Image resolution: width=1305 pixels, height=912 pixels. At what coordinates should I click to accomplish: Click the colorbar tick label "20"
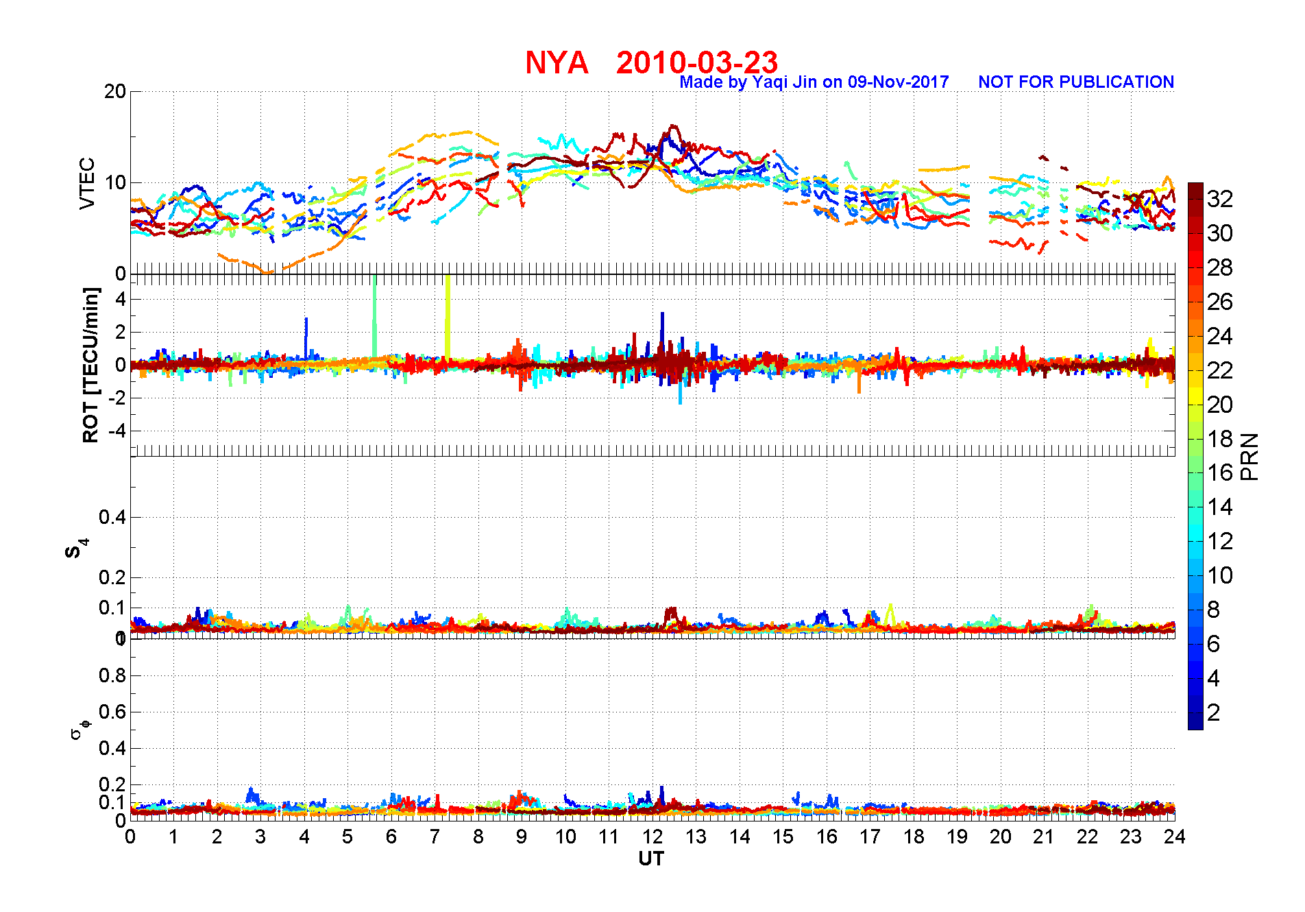coord(1220,405)
